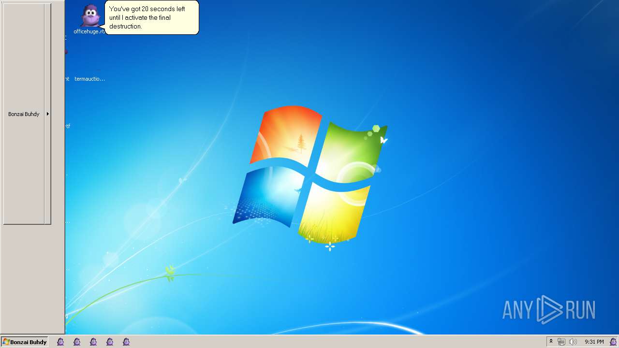Open fourth purple gorilla quick-launch icon

tap(110, 342)
